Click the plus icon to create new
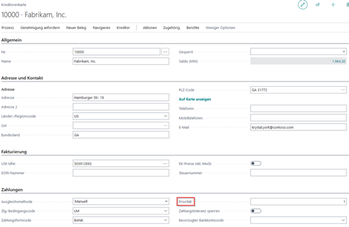349x227 pixels. [333, 5]
